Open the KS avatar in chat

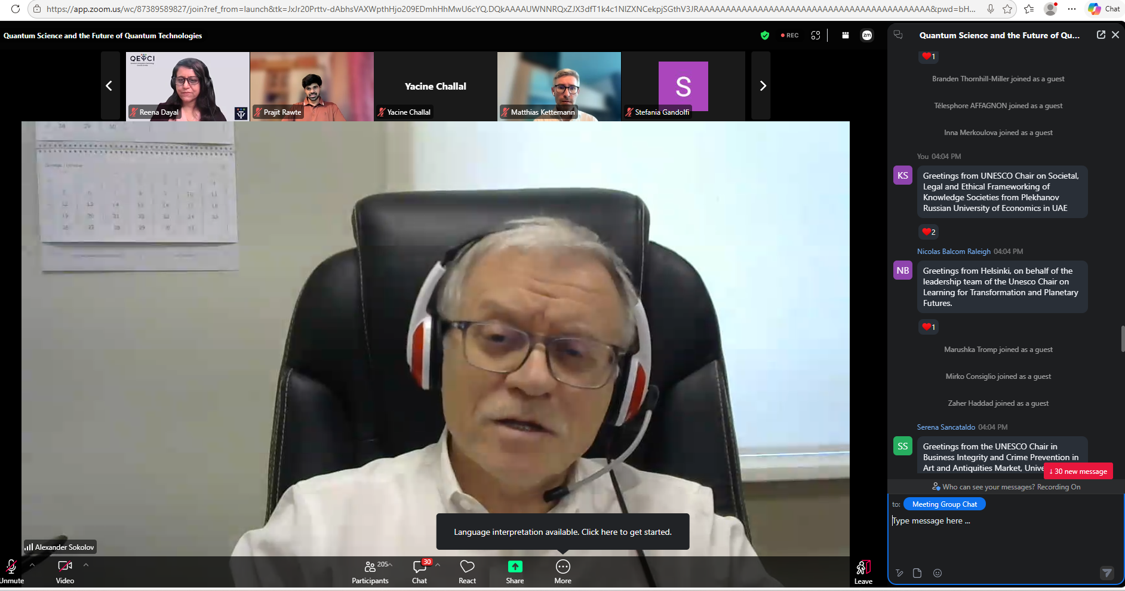903,176
